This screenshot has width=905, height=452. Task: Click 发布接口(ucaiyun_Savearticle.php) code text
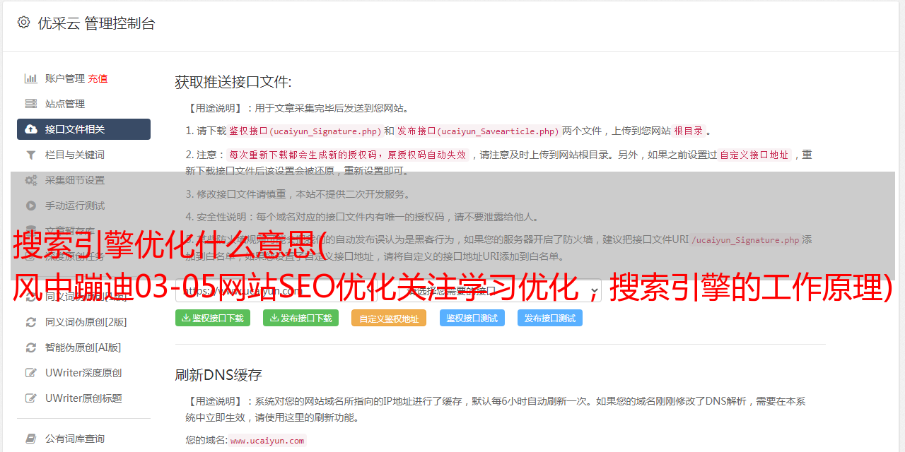(479, 131)
